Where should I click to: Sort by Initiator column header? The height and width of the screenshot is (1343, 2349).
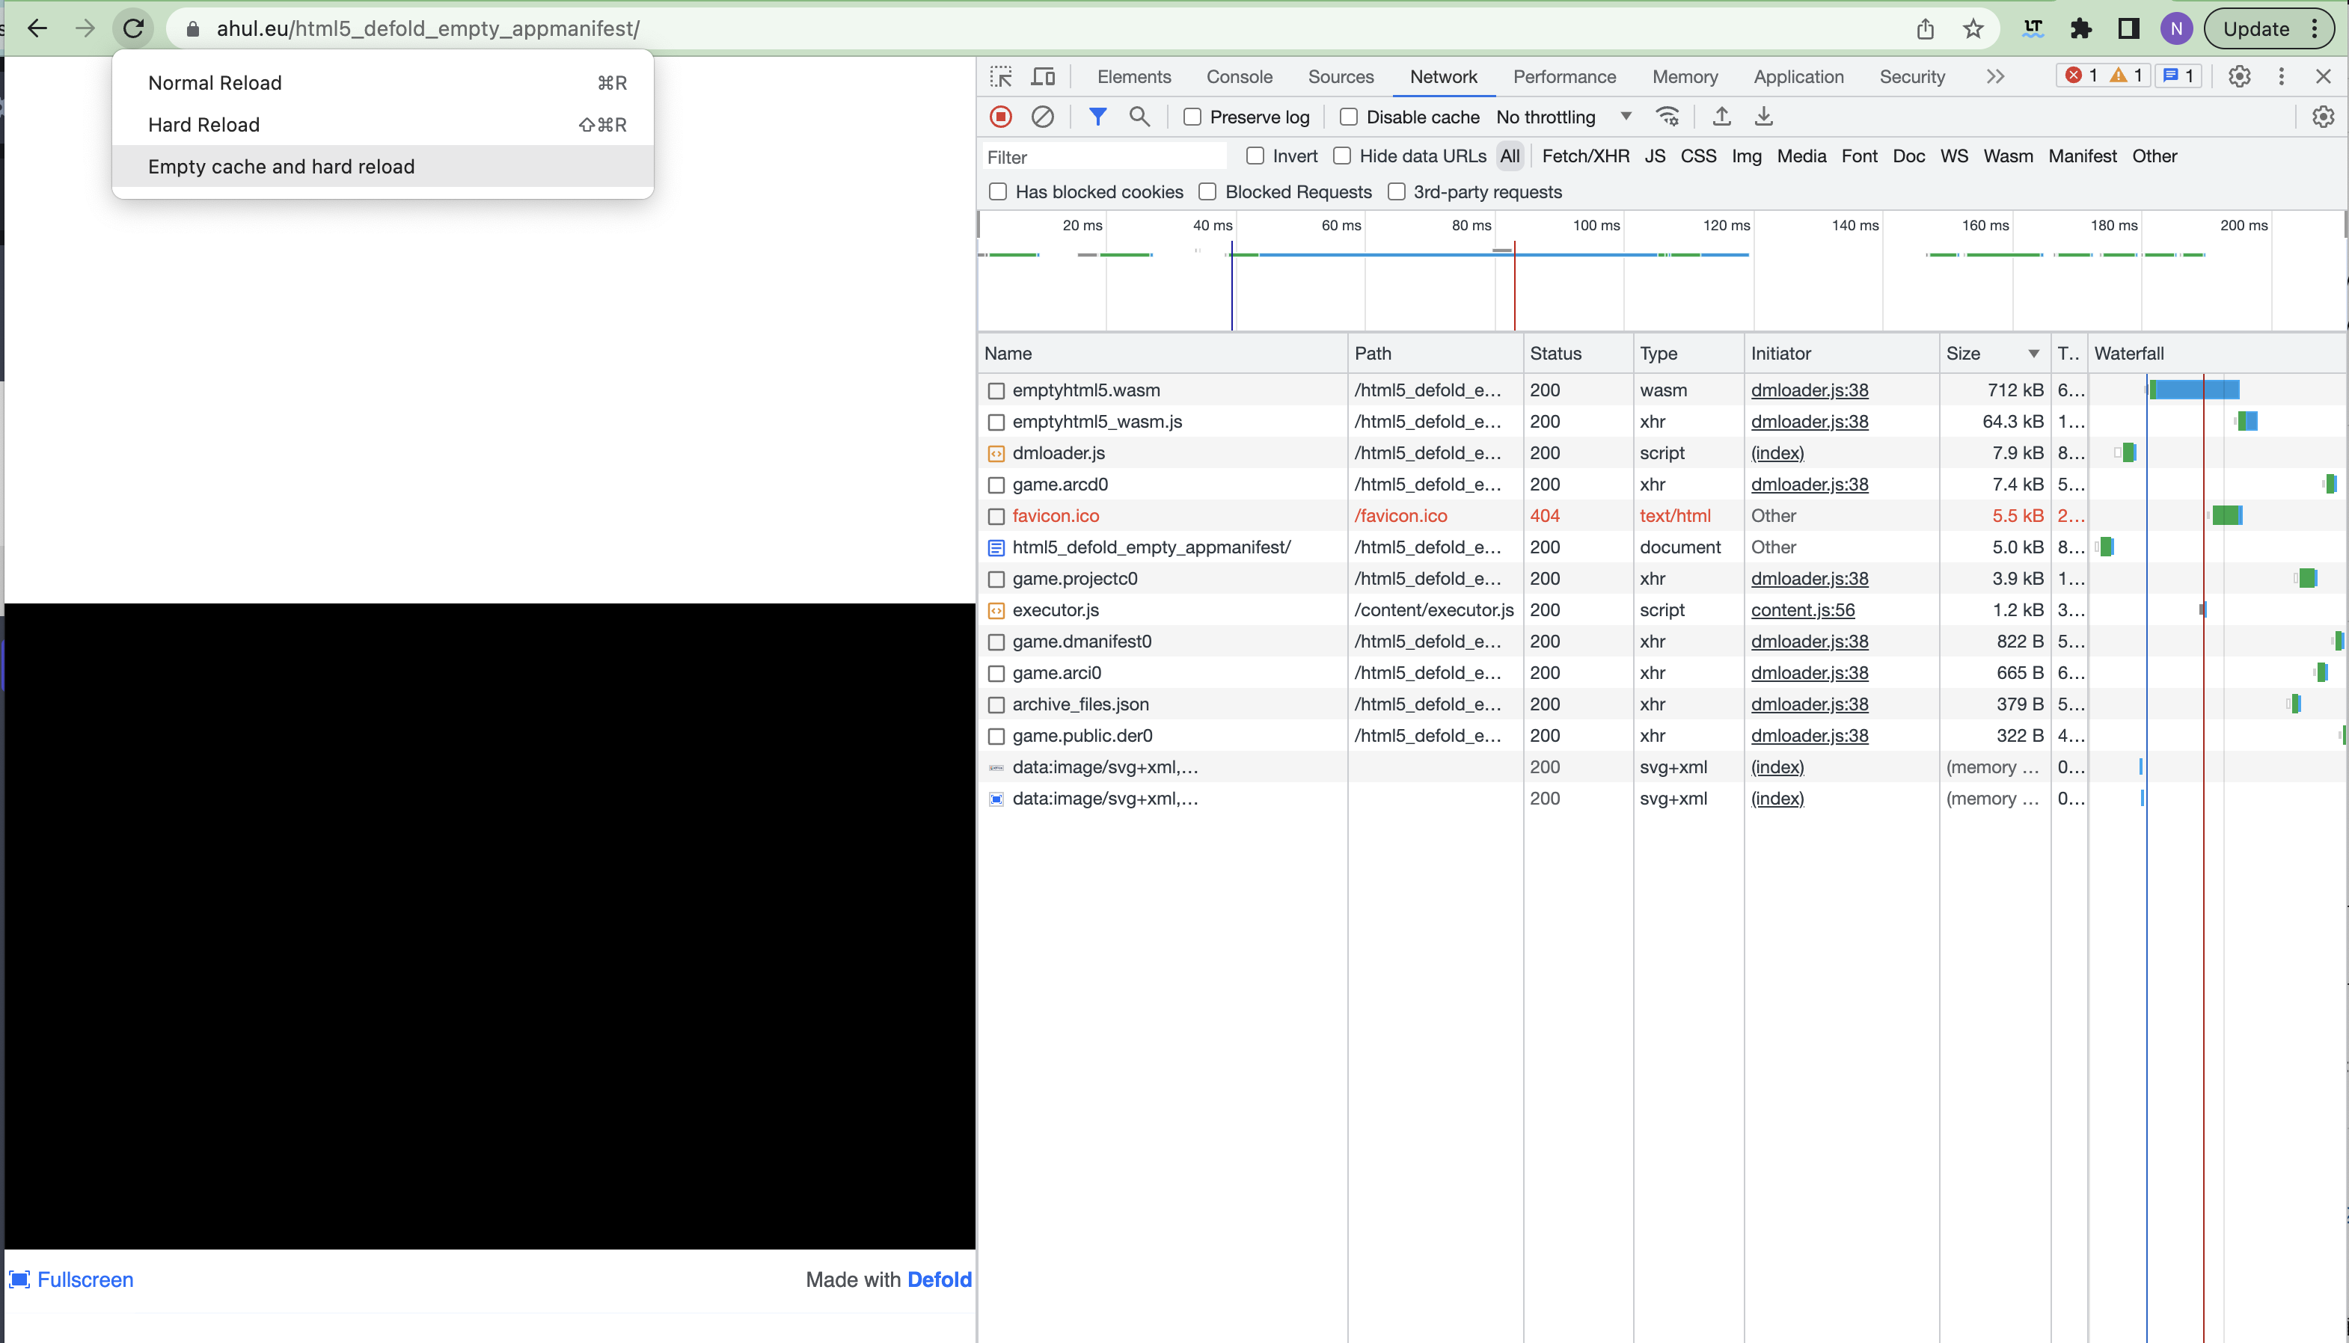coord(1842,353)
